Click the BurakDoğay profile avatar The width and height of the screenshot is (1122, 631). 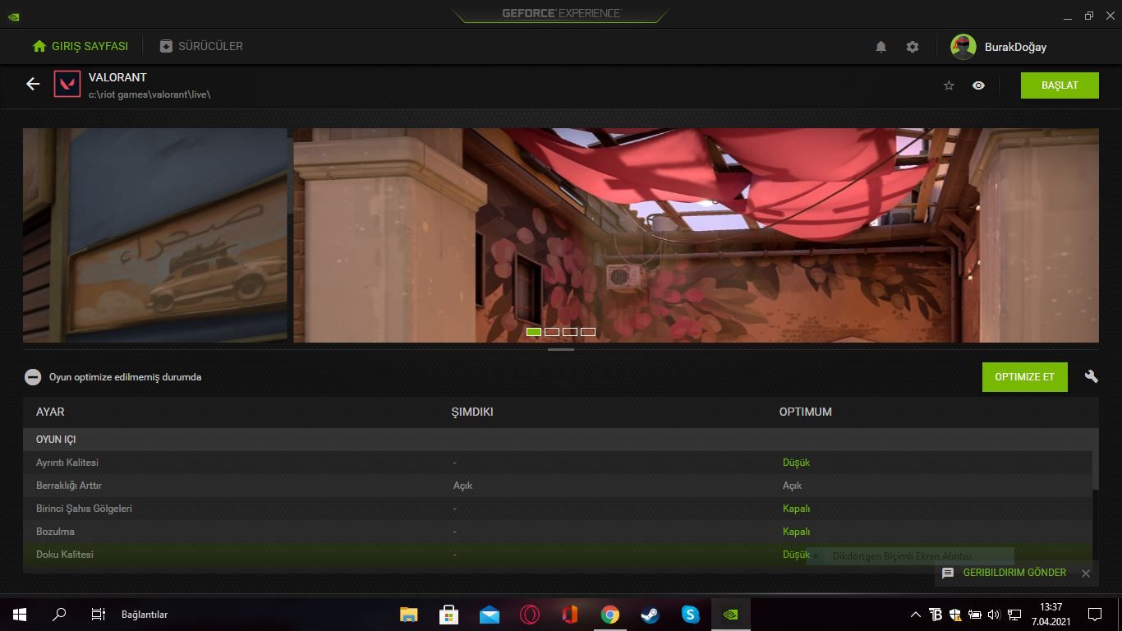click(x=963, y=47)
